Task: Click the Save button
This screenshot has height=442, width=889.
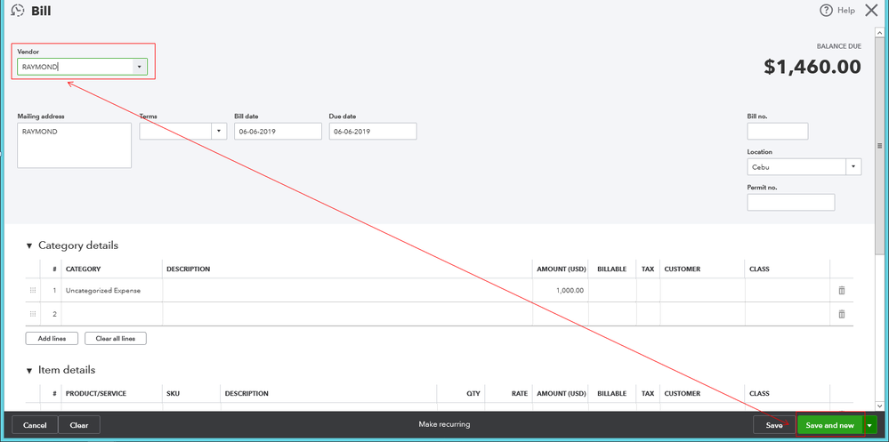Action: click(774, 425)
